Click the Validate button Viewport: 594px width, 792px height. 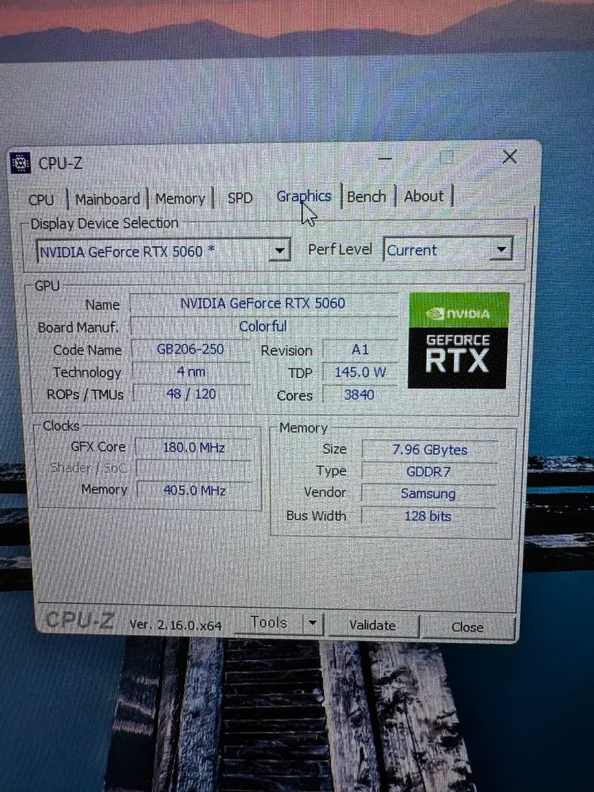point(372,625)
